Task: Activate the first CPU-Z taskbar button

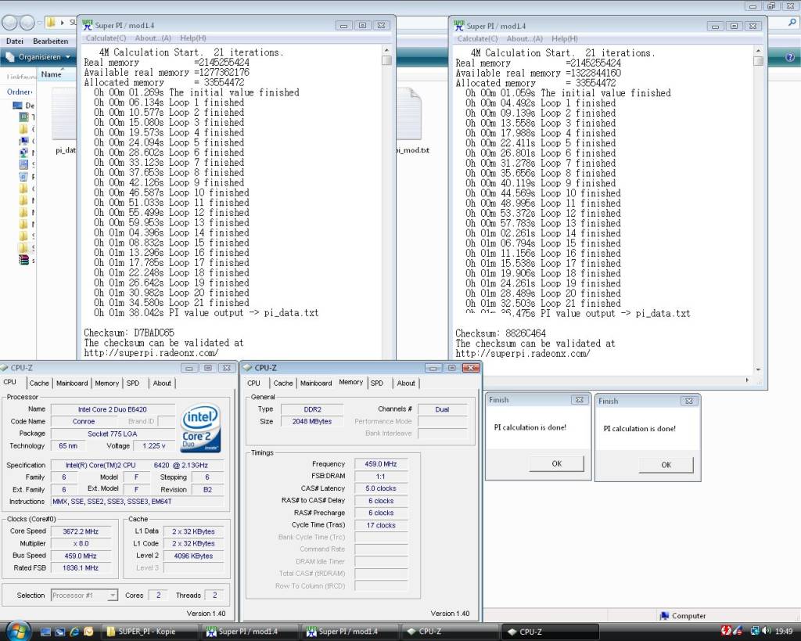Action: [x=450, y=632]
